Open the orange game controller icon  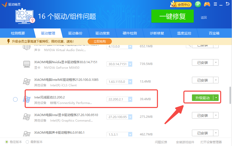[x=207, y=5]
